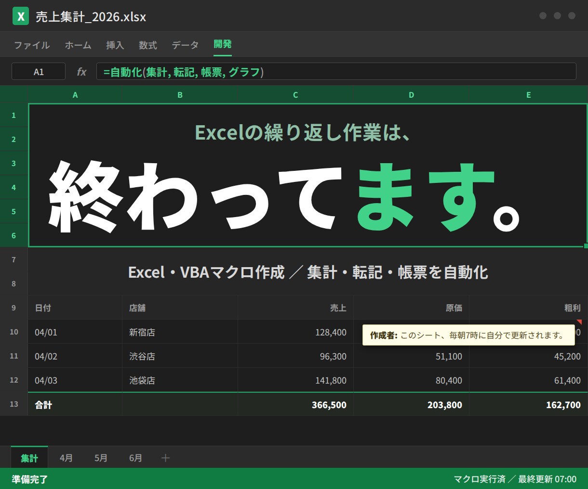
Task: Click the 04/03 date cell
Action: [x=75, y=380]
